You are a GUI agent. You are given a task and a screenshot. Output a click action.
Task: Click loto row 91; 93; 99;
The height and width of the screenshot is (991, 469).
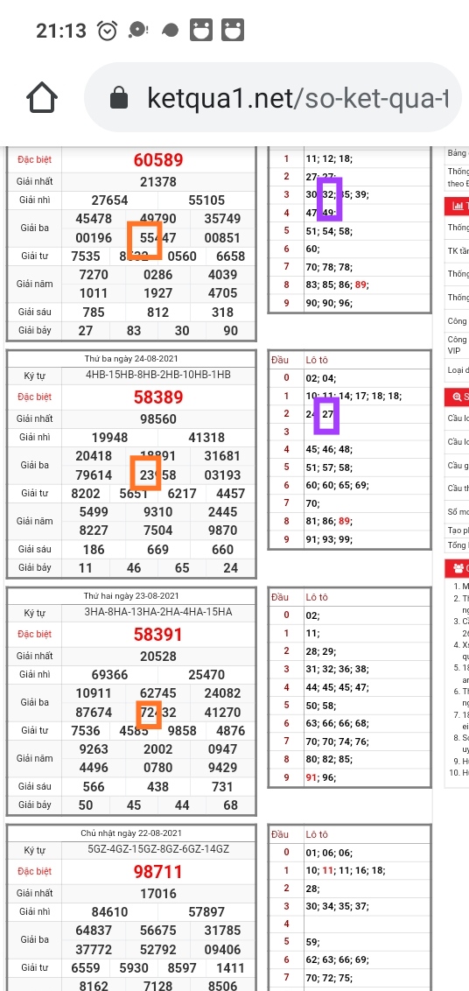click(329, 540)
